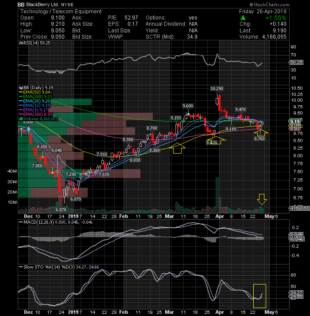
Task: Select the SCTR (Mid) value 34.9
Action: [192, 37]
